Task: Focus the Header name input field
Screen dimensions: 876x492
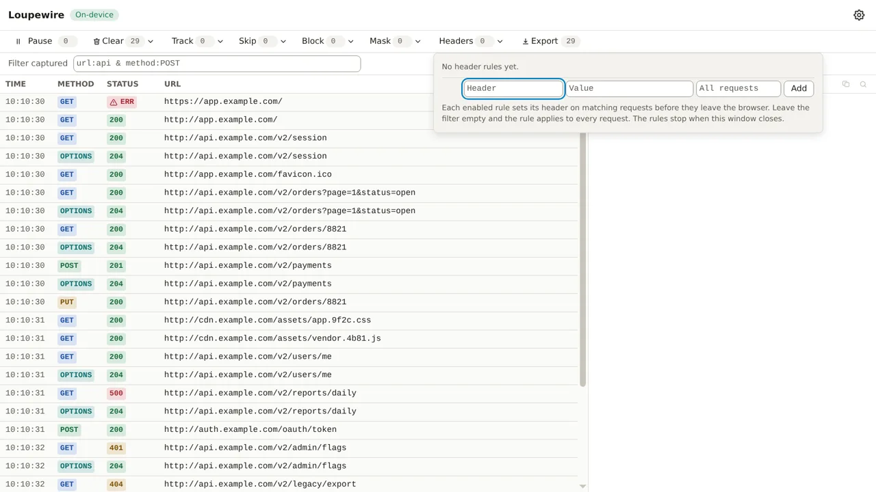Action: 513,88
